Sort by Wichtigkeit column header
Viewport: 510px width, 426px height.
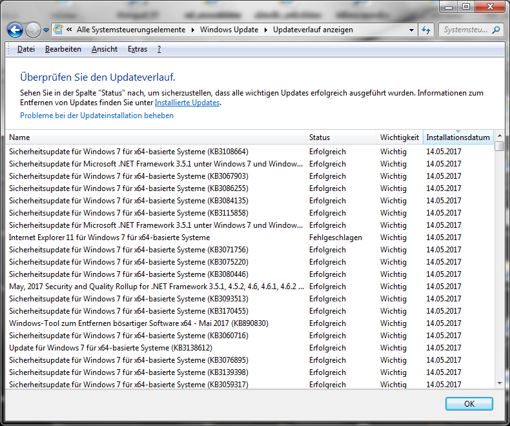point(400,137)
